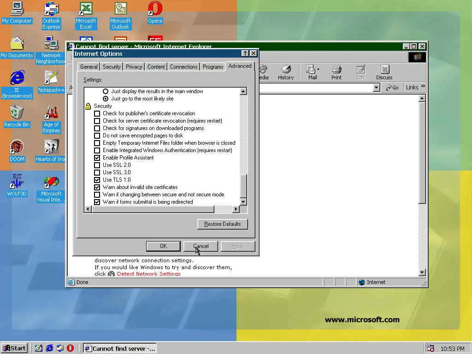Enable Check for publisher's certificate revocation
Screen dimensions: 472x354
pos(97,113)
